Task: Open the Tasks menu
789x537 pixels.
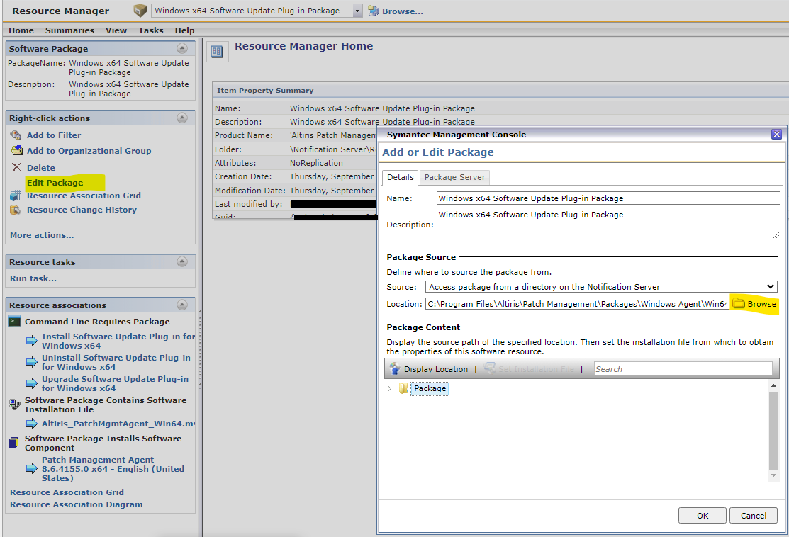Action: [x=150, y=30]
